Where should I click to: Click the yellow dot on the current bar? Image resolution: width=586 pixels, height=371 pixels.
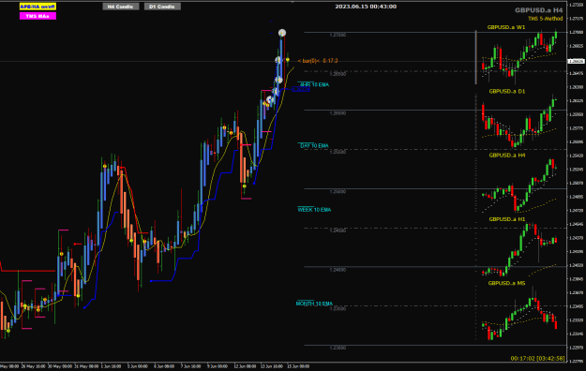[x=288, y=60]
